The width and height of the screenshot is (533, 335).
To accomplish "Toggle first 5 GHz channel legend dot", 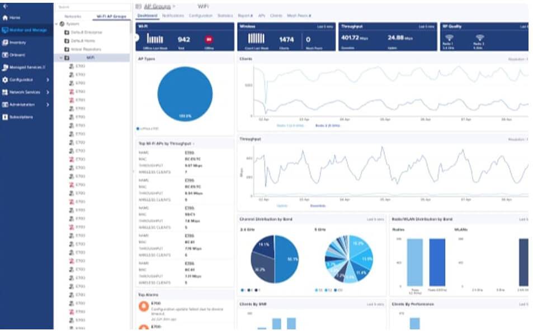I will [x=317, y=290].
